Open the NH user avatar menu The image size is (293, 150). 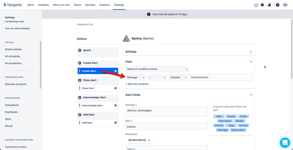pyautogui.click(x=285, y=5)
